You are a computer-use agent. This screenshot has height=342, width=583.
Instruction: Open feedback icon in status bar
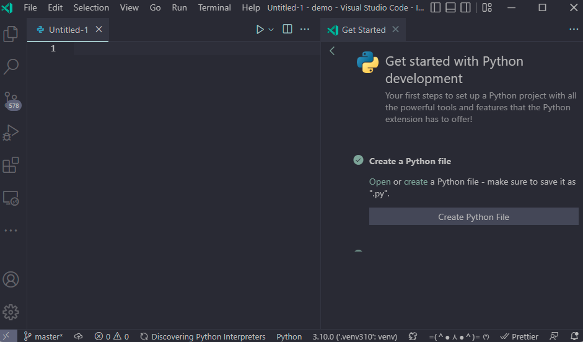[x=554, y=336]
